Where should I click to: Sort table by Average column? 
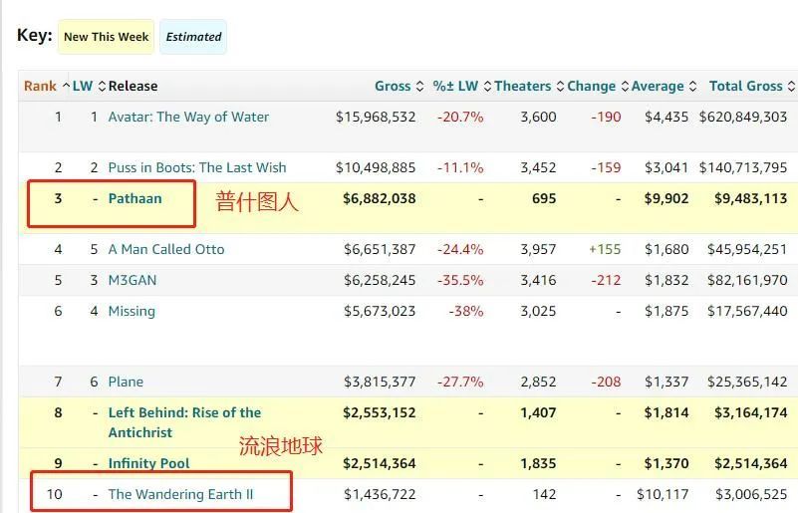(664, 86)
